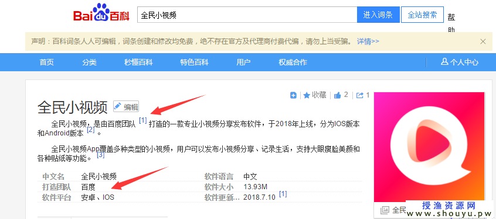Close the yellow notice banner
The width and height of the screenshot is (496, 219).
pyautogui.click(x=483, y=41)
